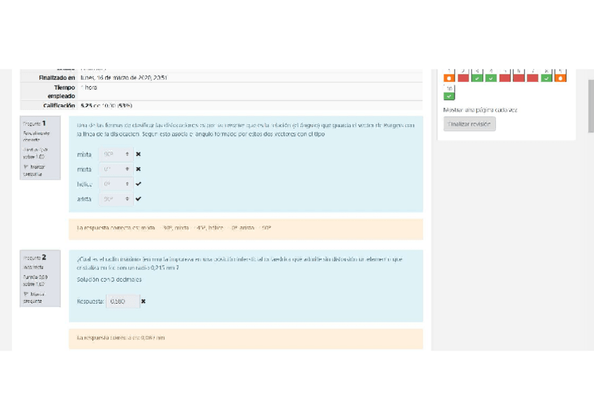This screenshot has height=420, width=594.
Task: Open the 'arista' angle dropdown
Action: tap(116, 198)
